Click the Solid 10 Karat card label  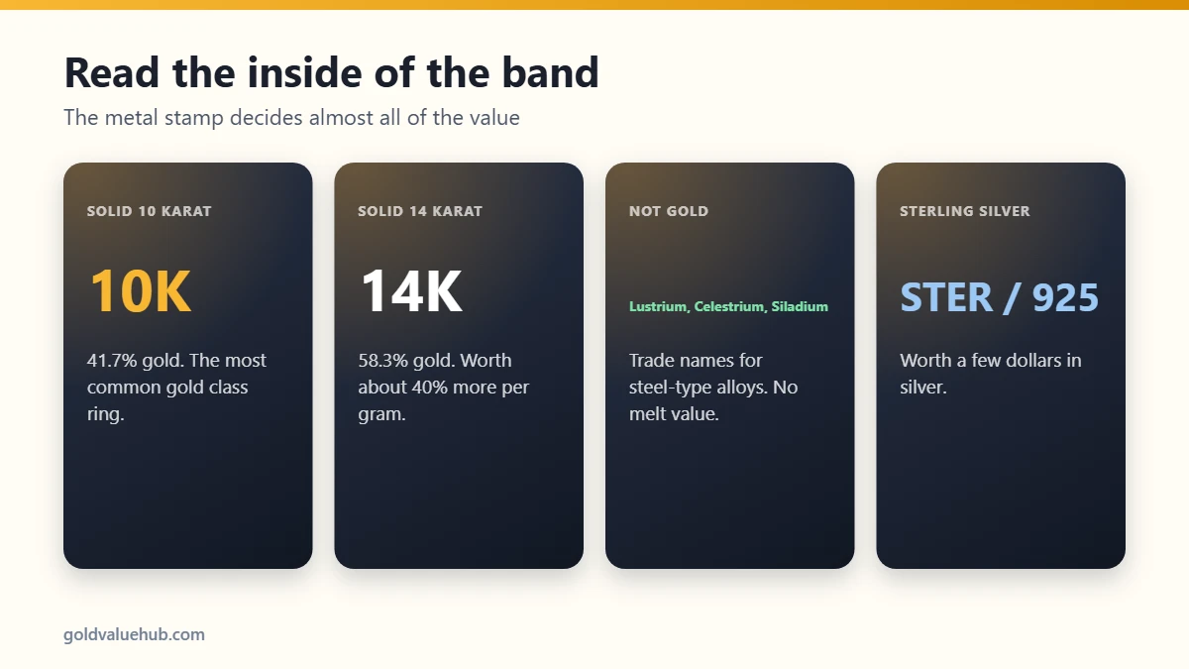click(149, 211)
